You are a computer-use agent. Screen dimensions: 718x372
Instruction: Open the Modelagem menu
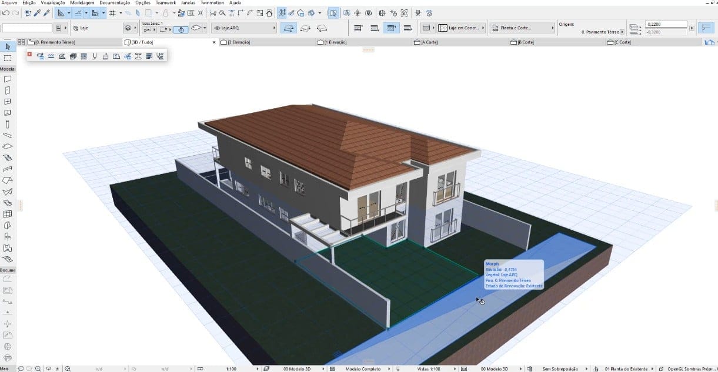point(82,3)
